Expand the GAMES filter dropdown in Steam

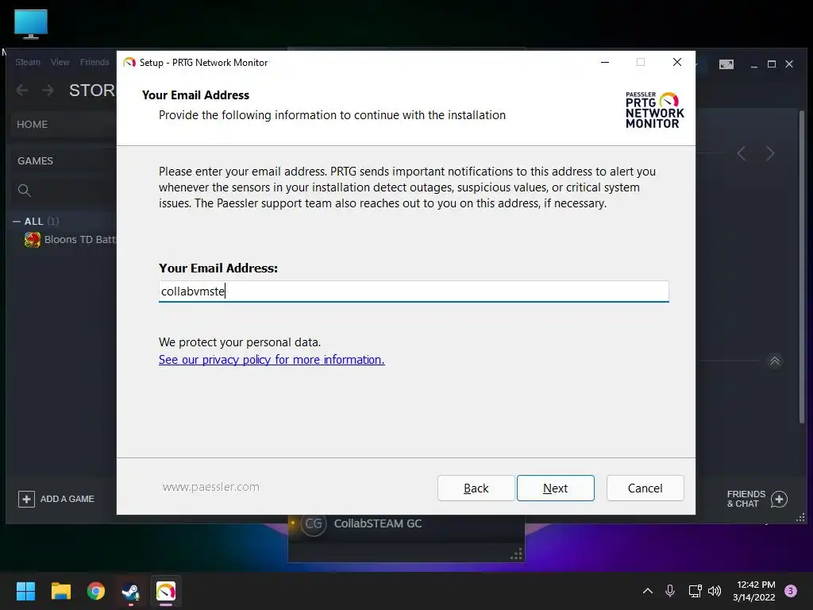click(35, 160)
